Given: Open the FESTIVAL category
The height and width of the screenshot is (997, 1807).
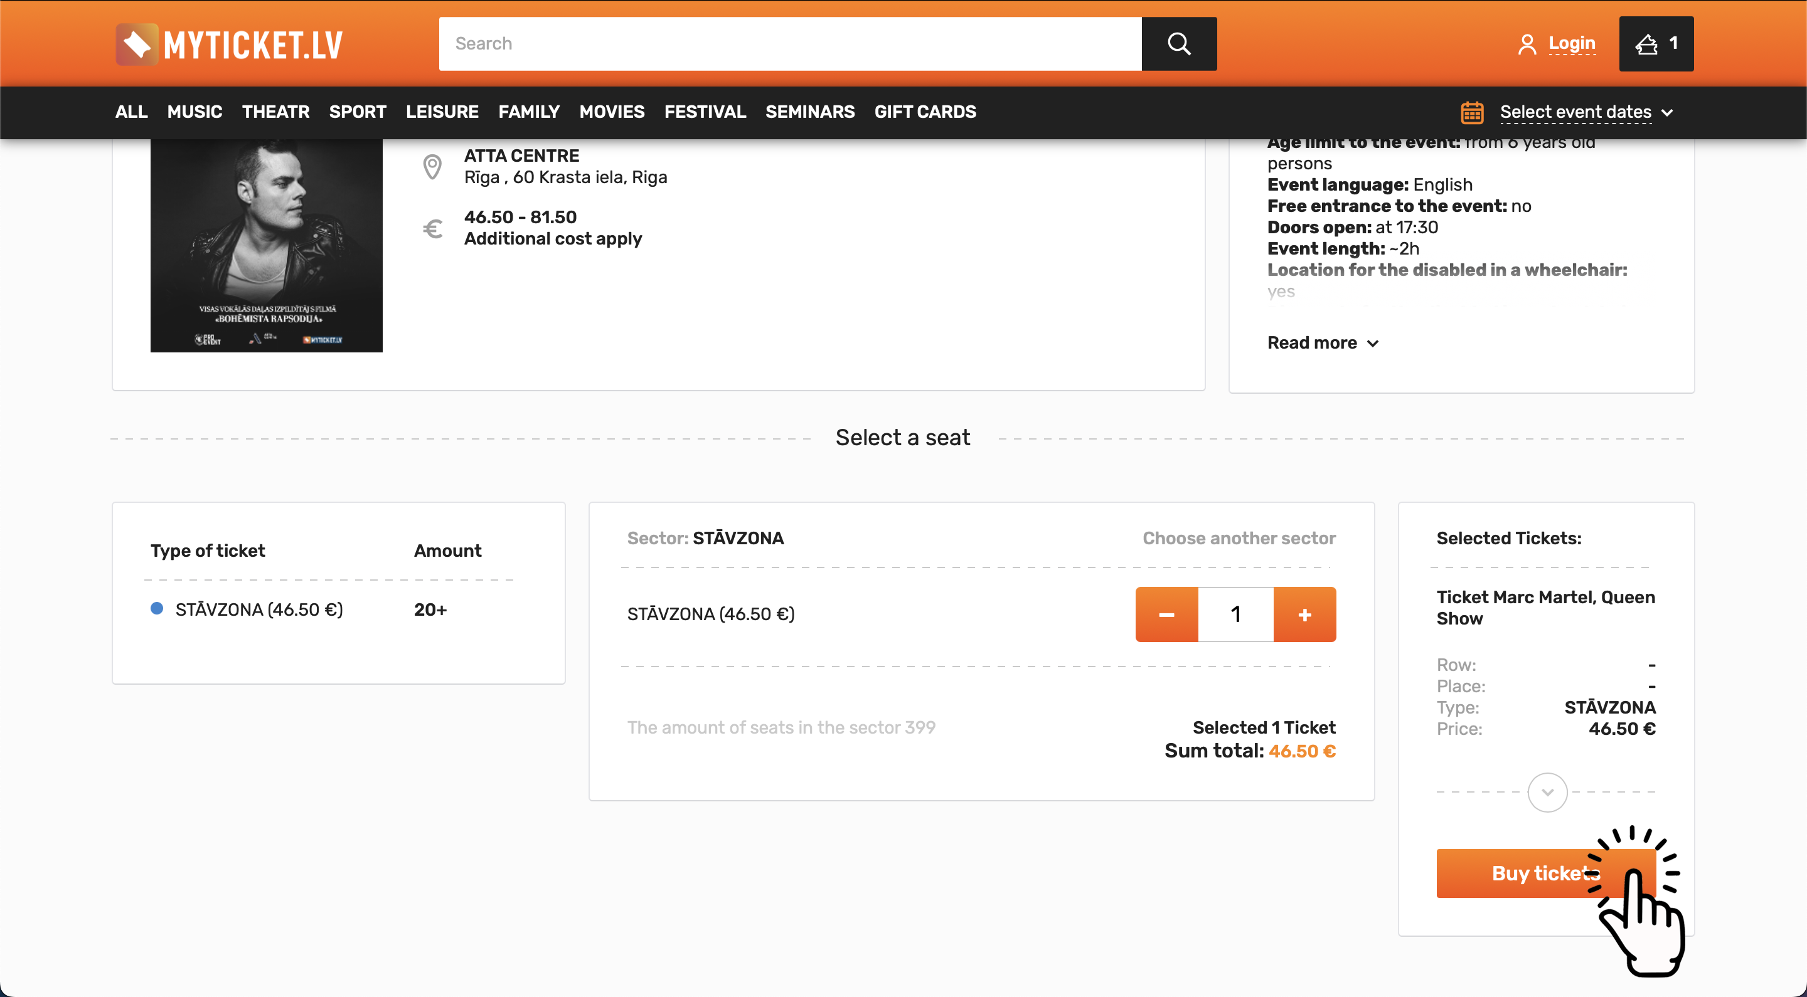Looking at the screenshot, I should pyautogui.click(x=705, y=112).
